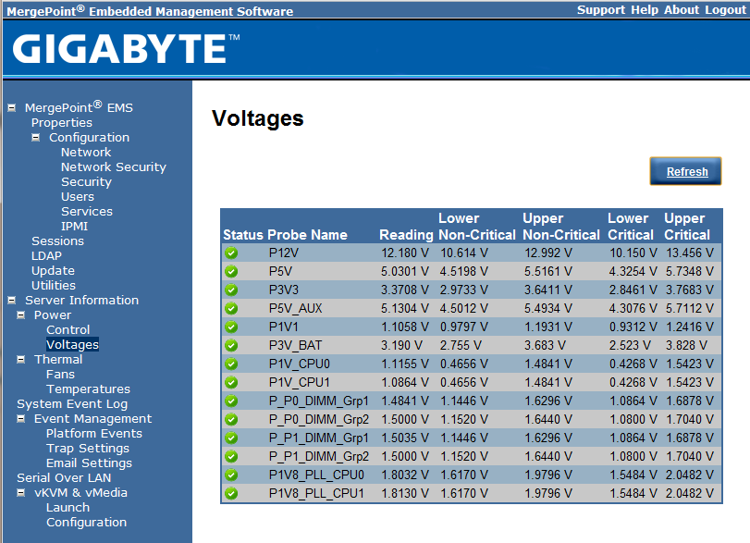Click the status icon for P3V3
The height and width of the screenshot is (543, 750).
231,290
